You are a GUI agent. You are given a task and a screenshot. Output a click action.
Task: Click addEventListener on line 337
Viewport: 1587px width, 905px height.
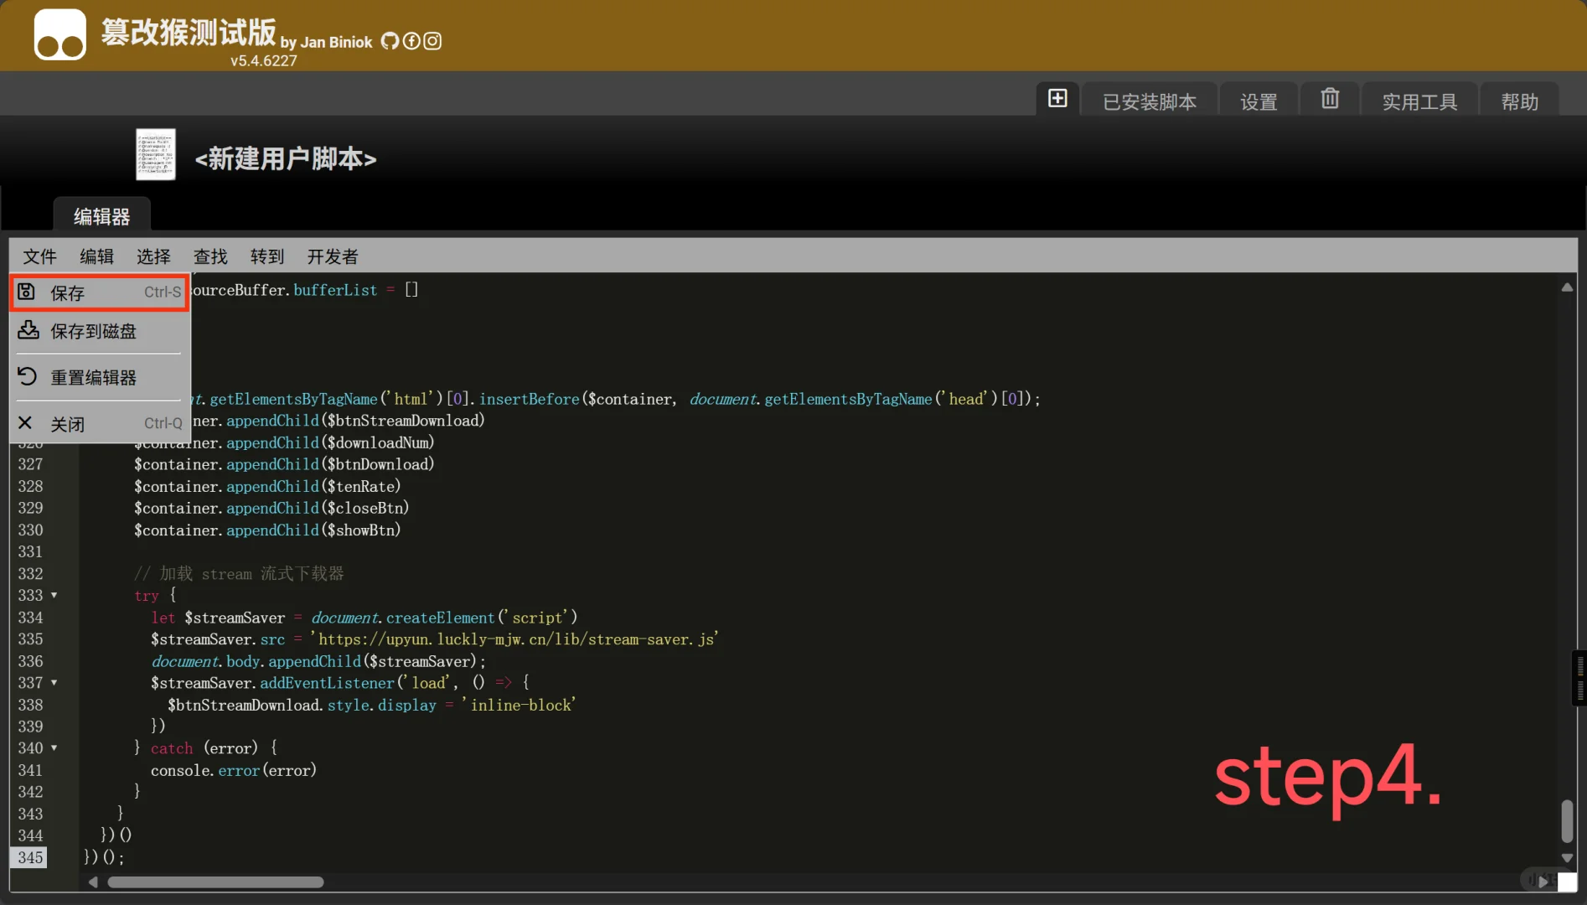[x=327, y=683]
